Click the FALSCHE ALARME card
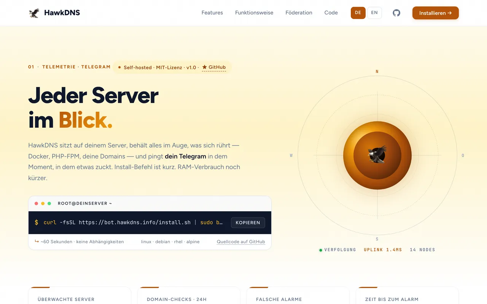Screen dimensions: 487x304 298,296
